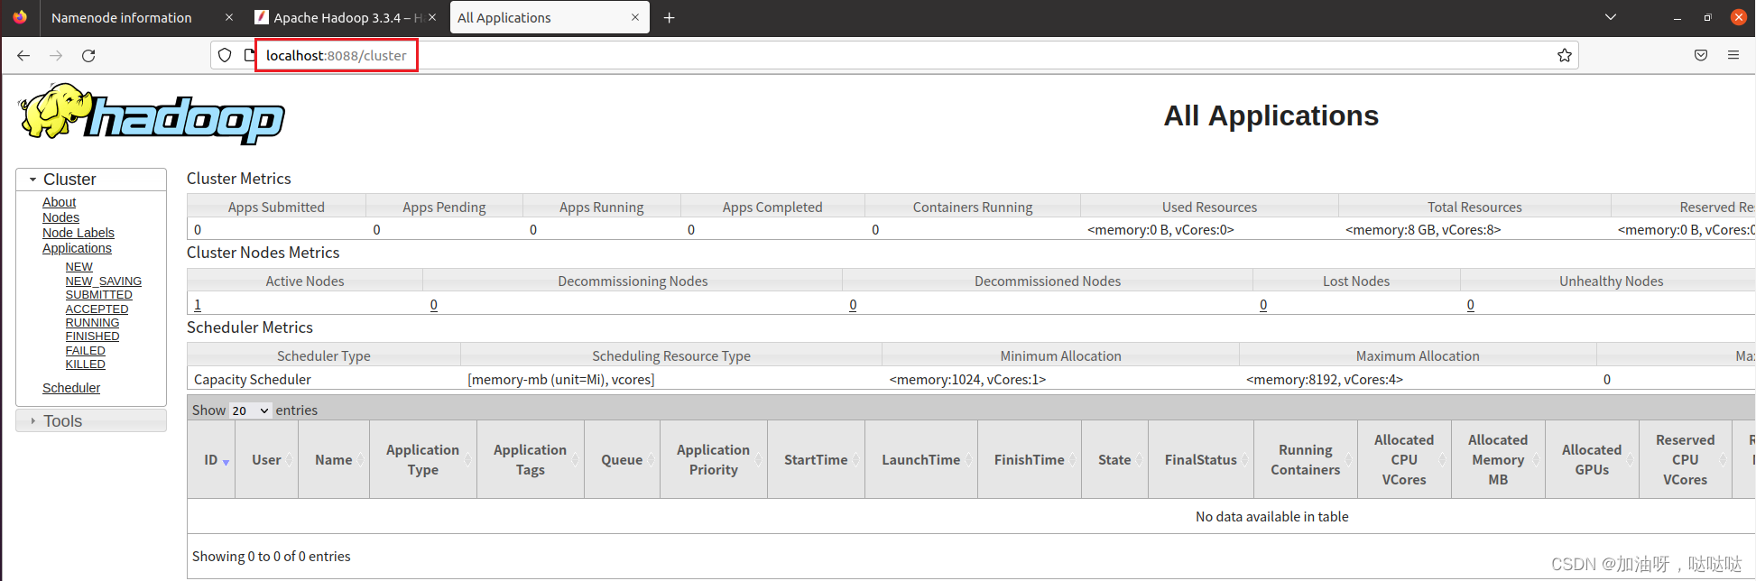Open the Applications link
This screenshot has width=1756, height=581.
click(77, 248)
